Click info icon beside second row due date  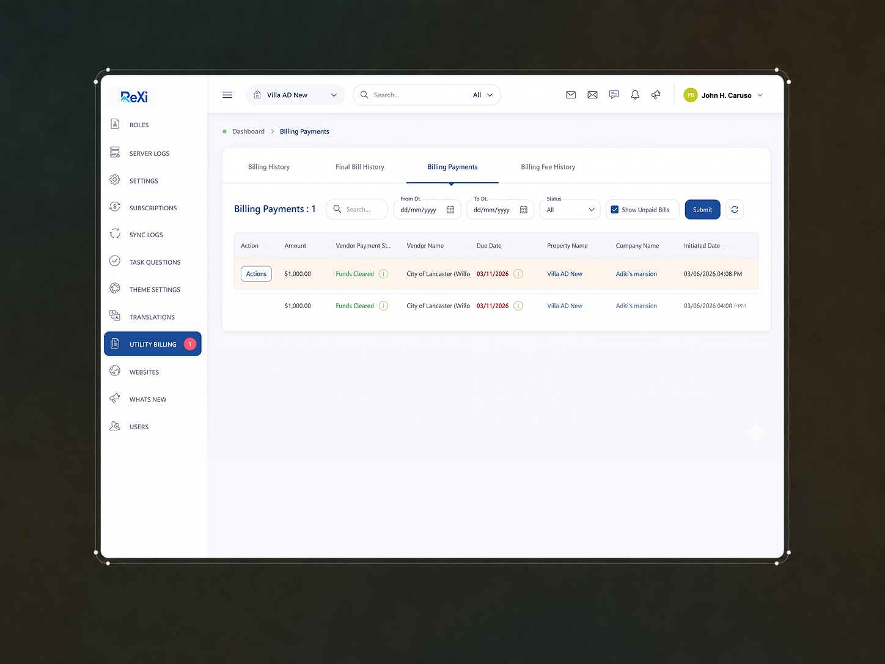[x=518, y=306]
